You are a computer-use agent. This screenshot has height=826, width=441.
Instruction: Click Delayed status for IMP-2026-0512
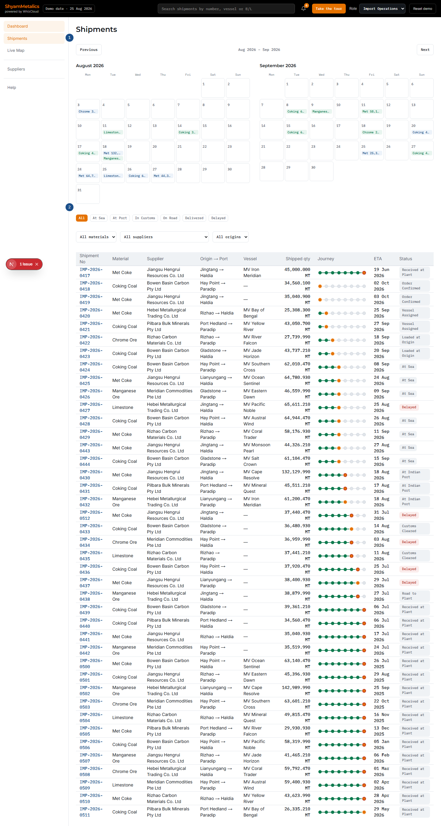tap(409, 515)
